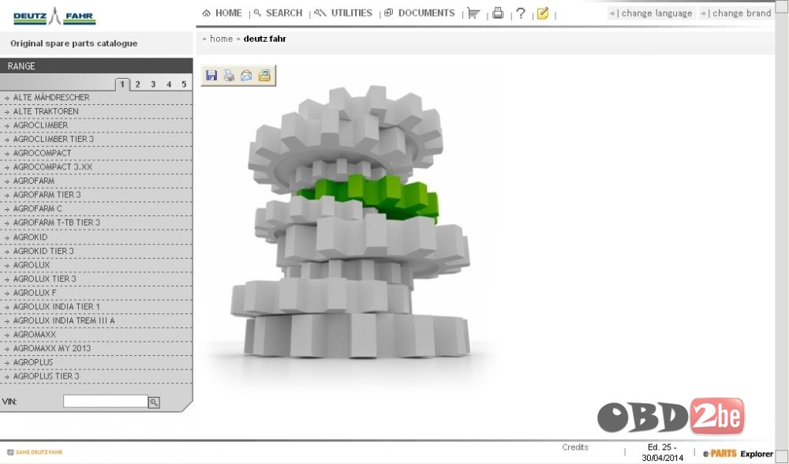Click the "Ed. 25 - 30/04/2014" edition text

(662, 452)
